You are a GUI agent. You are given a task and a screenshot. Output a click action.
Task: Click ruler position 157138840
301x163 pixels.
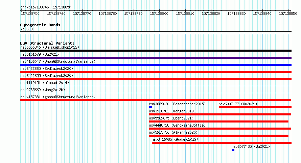click(262, 13)
